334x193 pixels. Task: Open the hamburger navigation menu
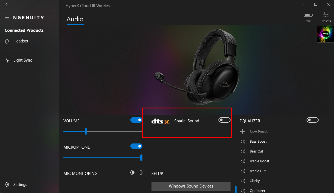7,18
